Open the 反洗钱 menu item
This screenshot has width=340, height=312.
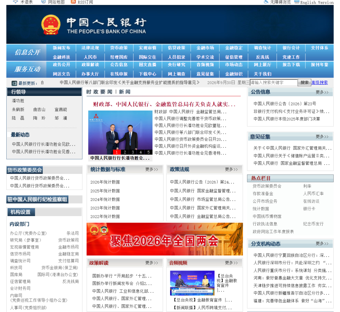coord(262,57)
